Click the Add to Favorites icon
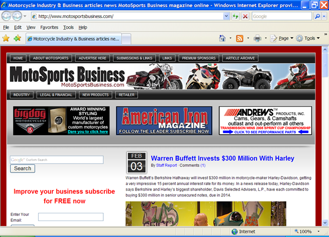Viewport: 329px width, 237px height. [17, 38]
